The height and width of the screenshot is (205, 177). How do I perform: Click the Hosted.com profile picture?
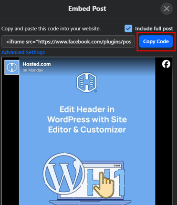[12, 67]
